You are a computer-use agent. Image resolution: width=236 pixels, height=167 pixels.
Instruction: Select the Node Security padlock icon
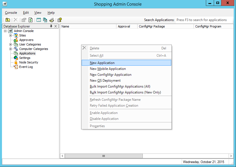pos(16,62)
